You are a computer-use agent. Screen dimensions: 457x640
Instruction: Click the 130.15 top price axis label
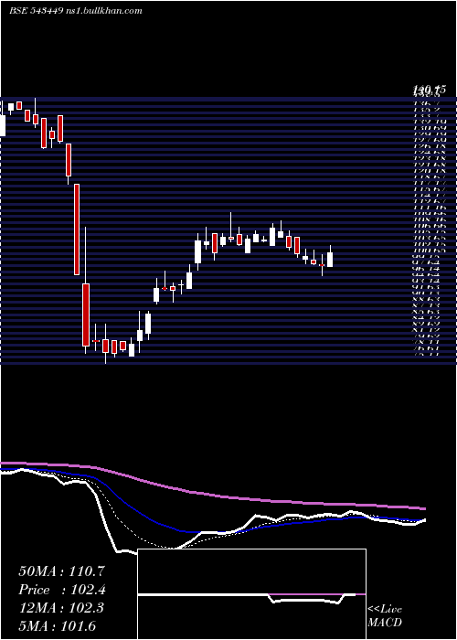(x=428, y=90)
